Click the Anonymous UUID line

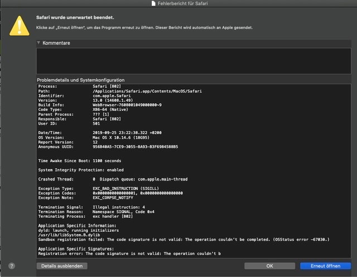pos(108,147)
